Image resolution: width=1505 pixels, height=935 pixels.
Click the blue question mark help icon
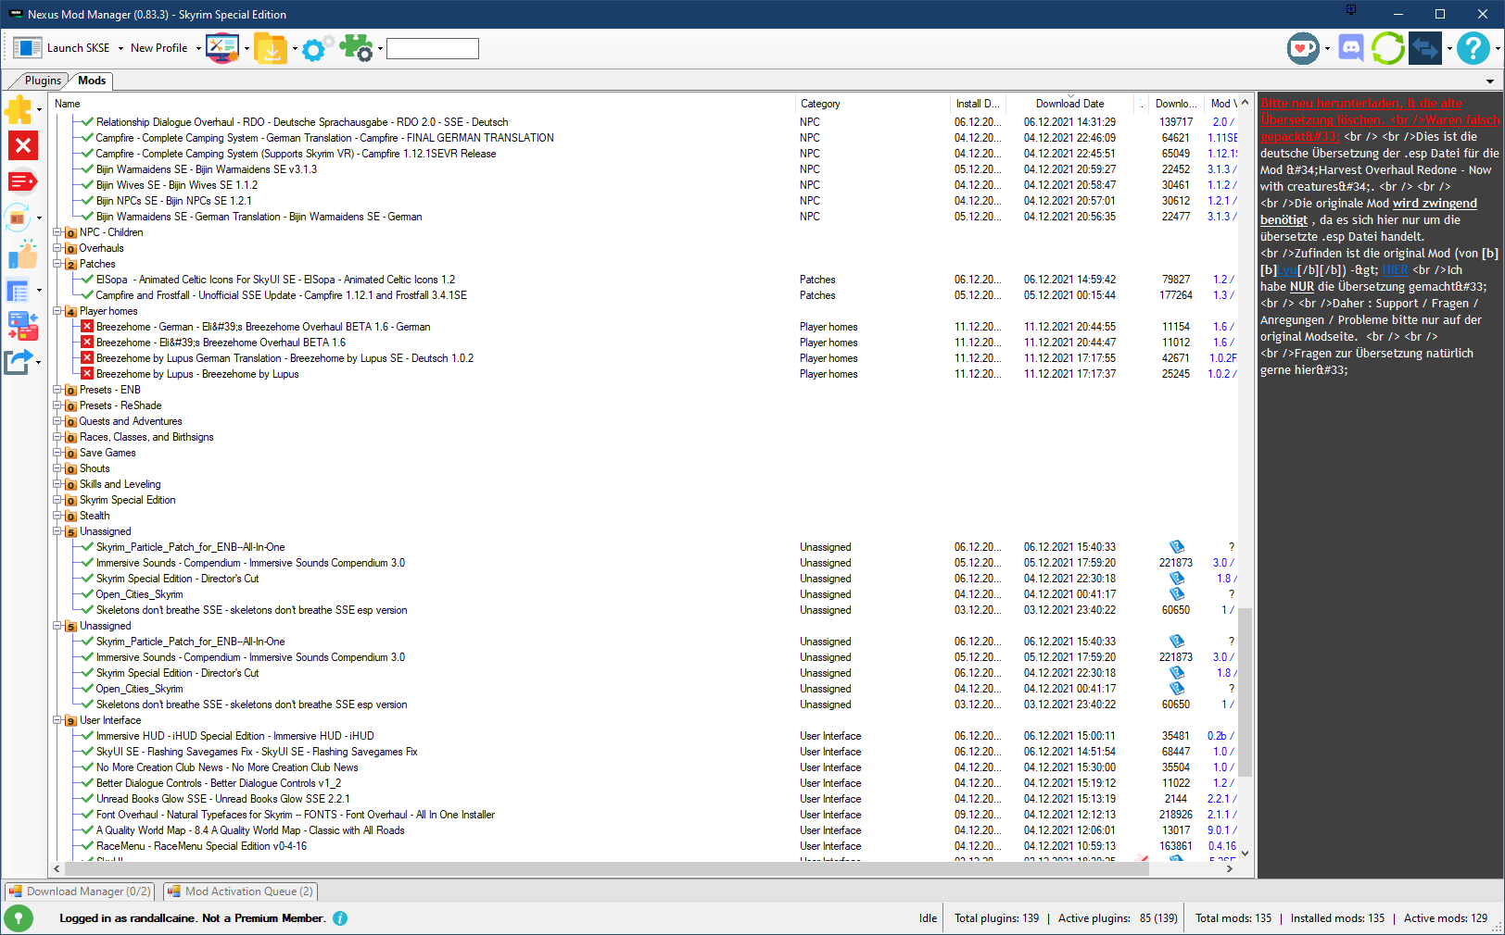pos(1472,47)
